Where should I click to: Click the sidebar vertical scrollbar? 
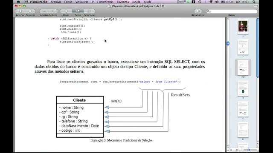[258, 48]
